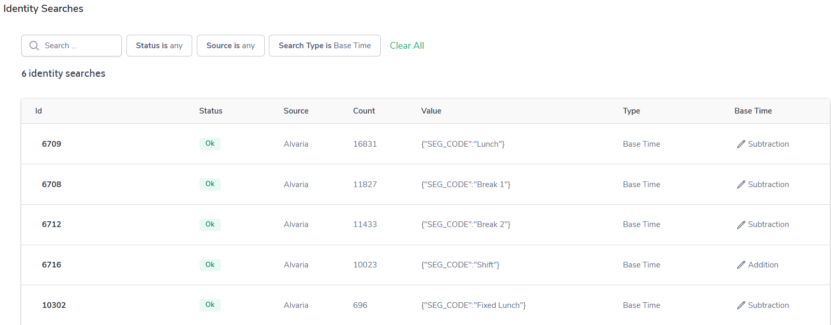Click pencil icon for Fixed Lunch row
This screenshot has height=325, width=831.
741,305
